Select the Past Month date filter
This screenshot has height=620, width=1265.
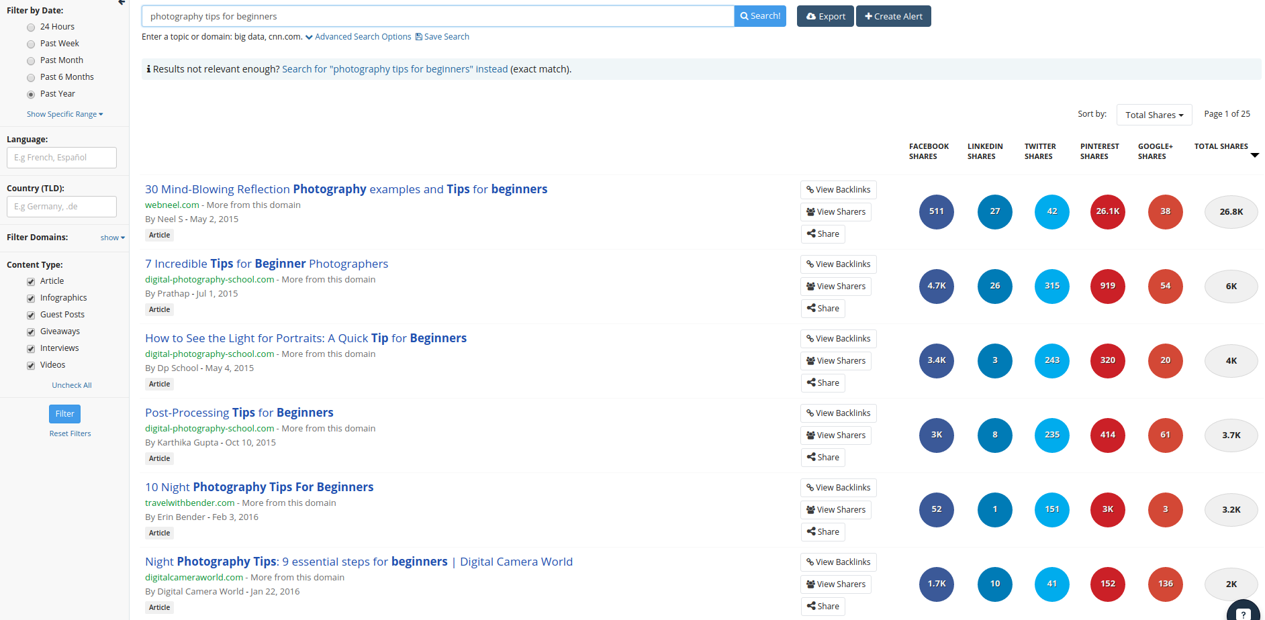point(31,61)
